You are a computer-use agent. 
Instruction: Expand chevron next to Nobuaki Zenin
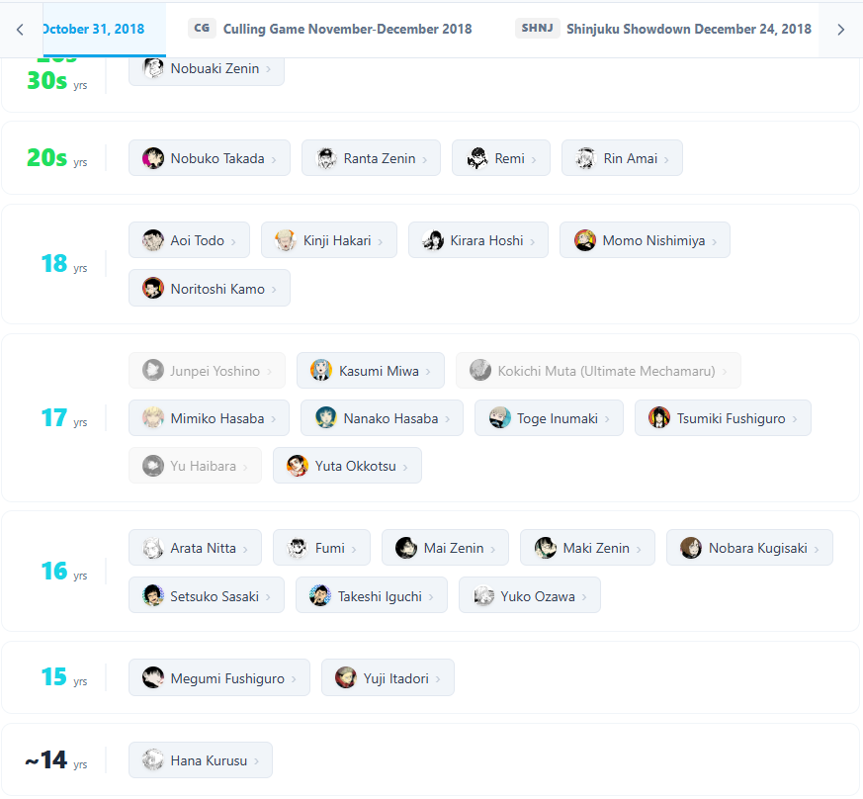[269, 69]
